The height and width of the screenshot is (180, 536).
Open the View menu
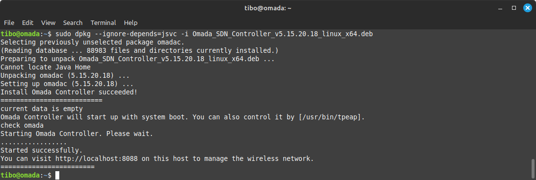(x=48, y=23)
